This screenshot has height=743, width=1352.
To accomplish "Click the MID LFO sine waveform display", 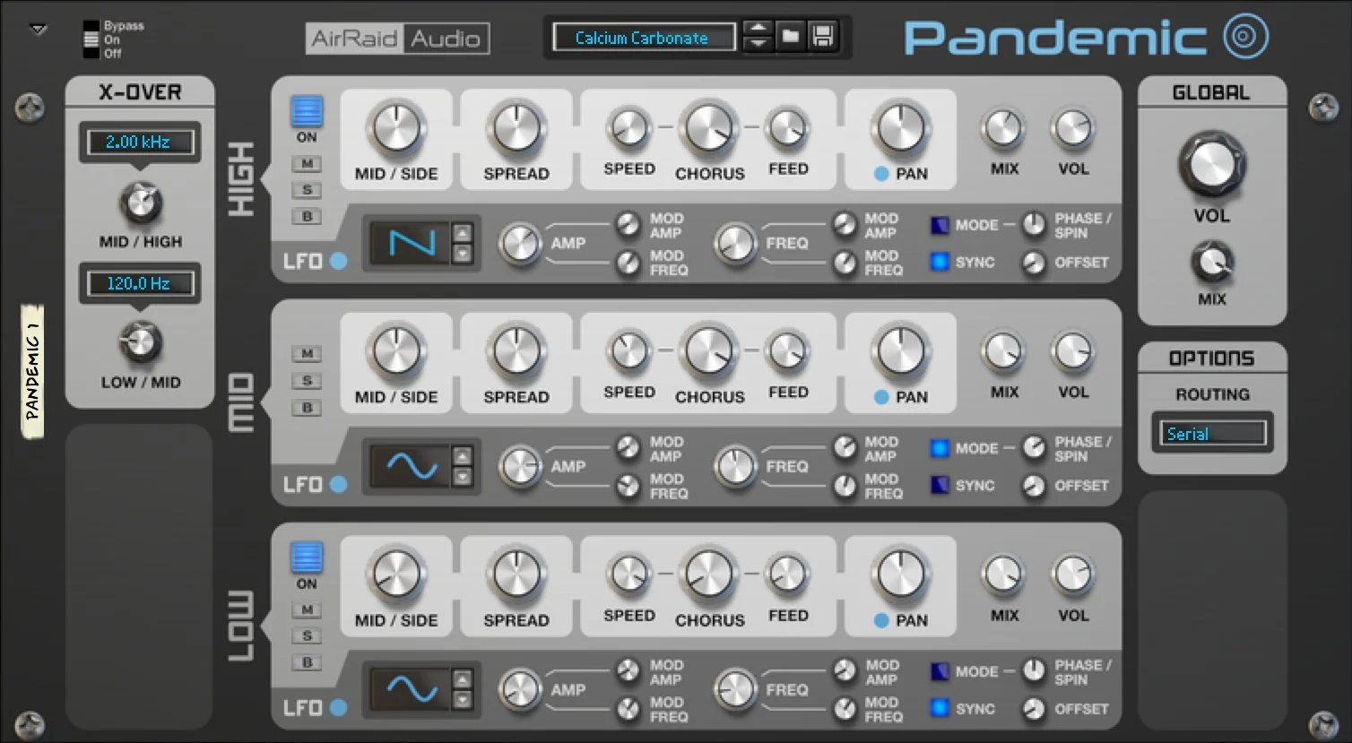I will click(x=412, y=466).
